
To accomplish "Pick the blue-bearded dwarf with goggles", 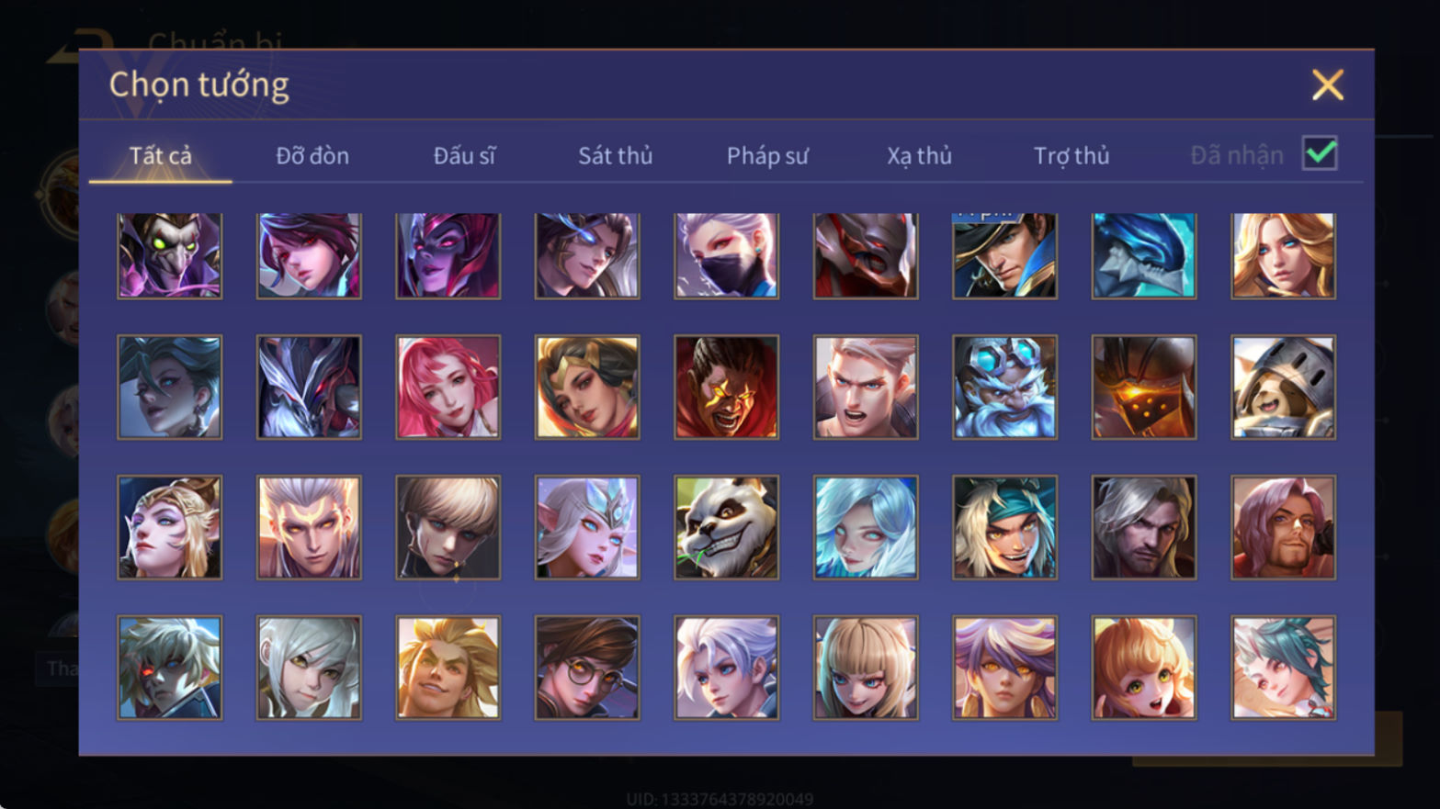I will coord(1004,387).
